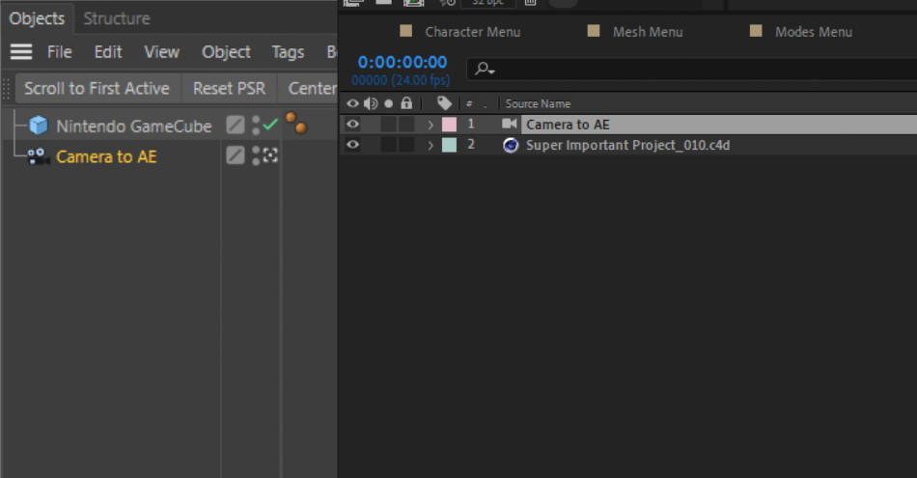The height and width of the screenshot is (478, 917).
Task: Click the Cinema 4D file icon on layer 2
Action: [511, 145]
